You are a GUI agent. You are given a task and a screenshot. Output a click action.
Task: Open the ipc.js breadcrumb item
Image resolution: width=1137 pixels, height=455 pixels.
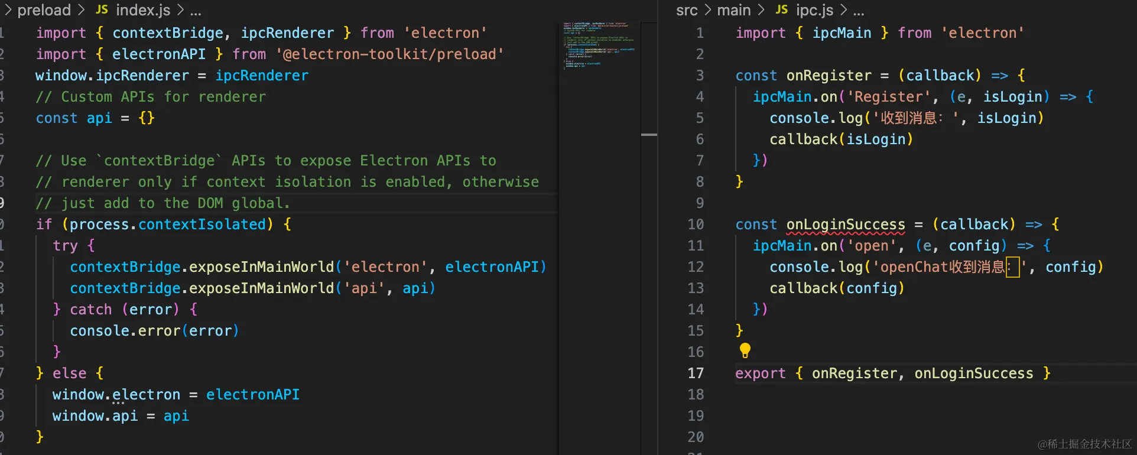pos(814,10)
